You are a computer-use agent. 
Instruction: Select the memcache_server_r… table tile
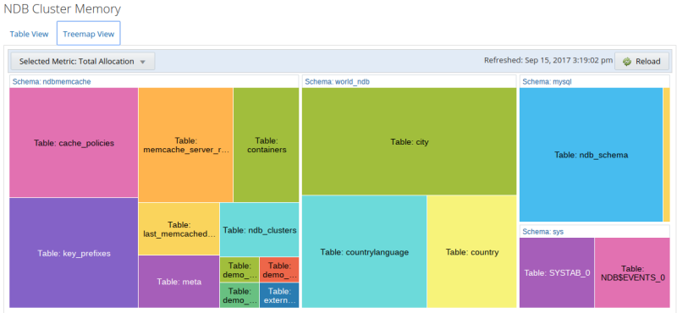(x=185, y=145)
